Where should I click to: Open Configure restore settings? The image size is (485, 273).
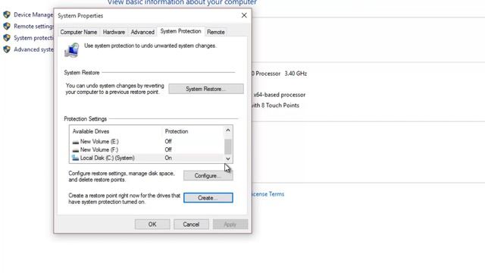(x=208, y=175)
